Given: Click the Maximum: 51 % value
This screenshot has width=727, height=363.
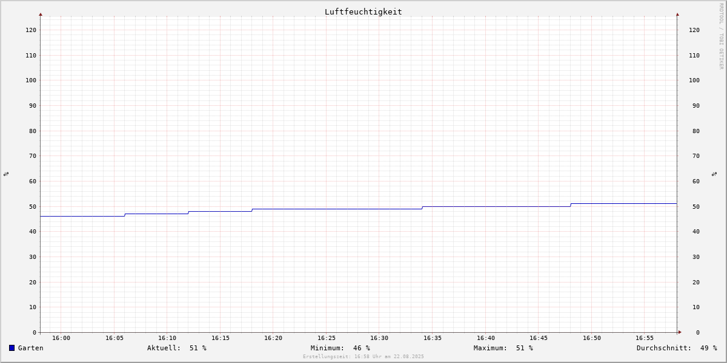Looking at the screenshot, I should coord(503,348).
